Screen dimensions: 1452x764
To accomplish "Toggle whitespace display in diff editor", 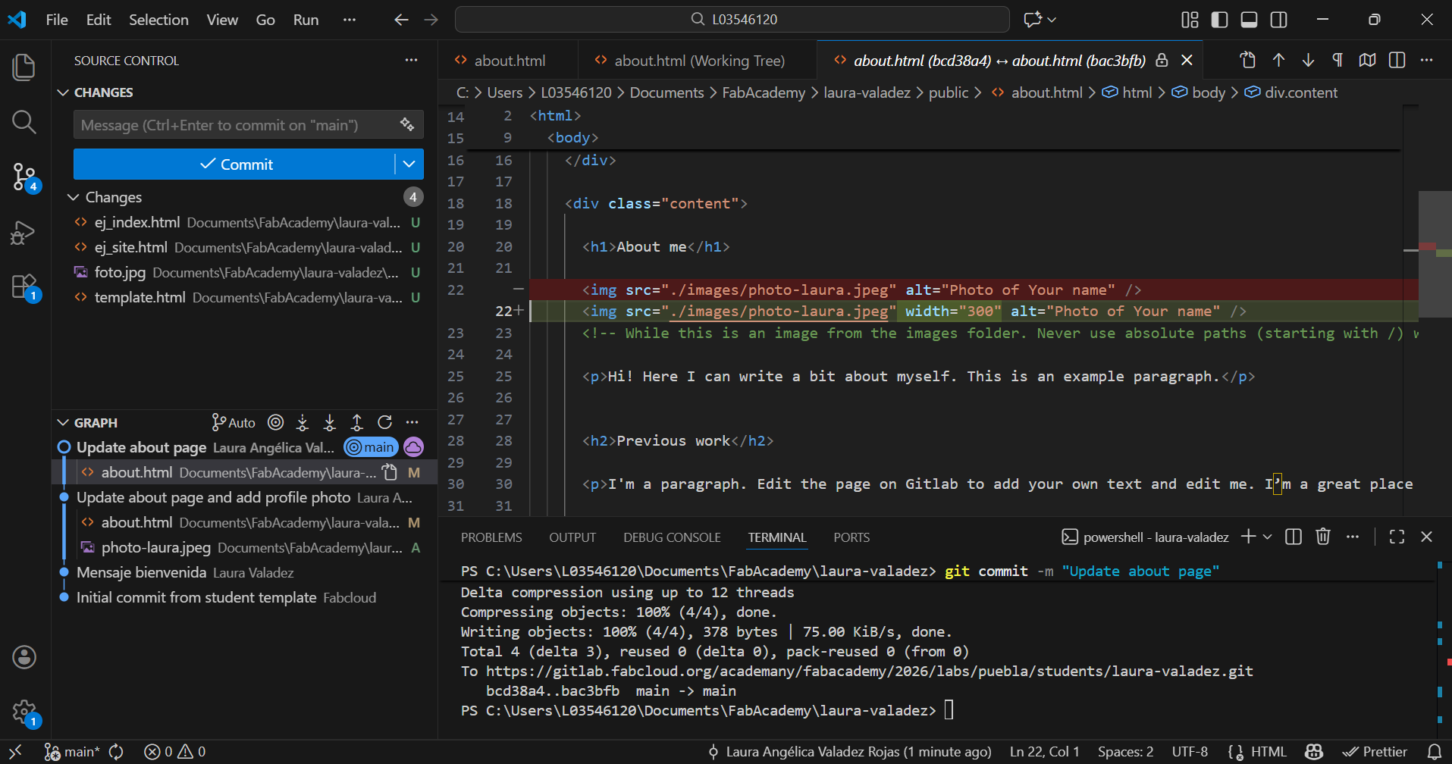I will coord(1338,61).
